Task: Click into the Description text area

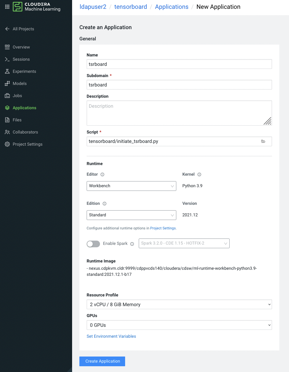Action: tap(179, 113)
